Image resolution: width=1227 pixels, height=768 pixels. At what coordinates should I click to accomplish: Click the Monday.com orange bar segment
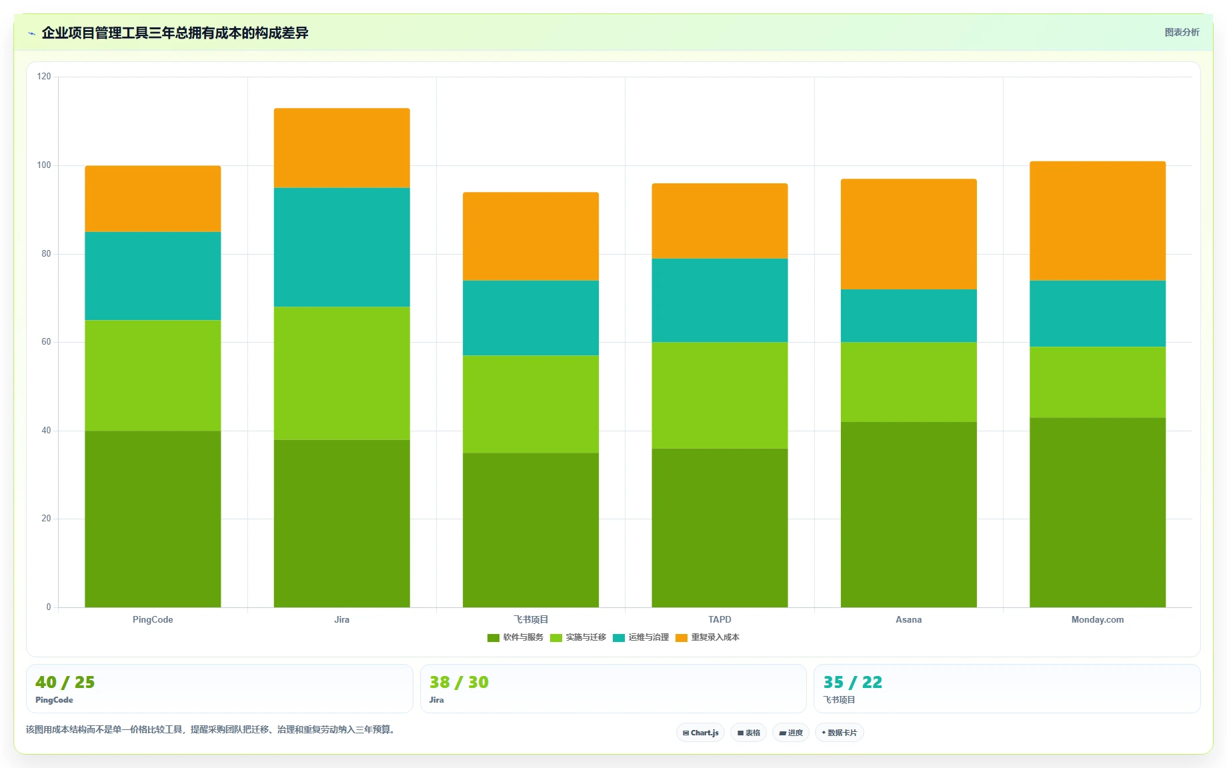pyautogui.click(x=1098, y=221)
